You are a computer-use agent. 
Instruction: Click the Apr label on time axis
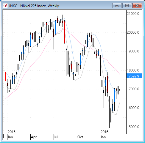[x=34, y=137]
